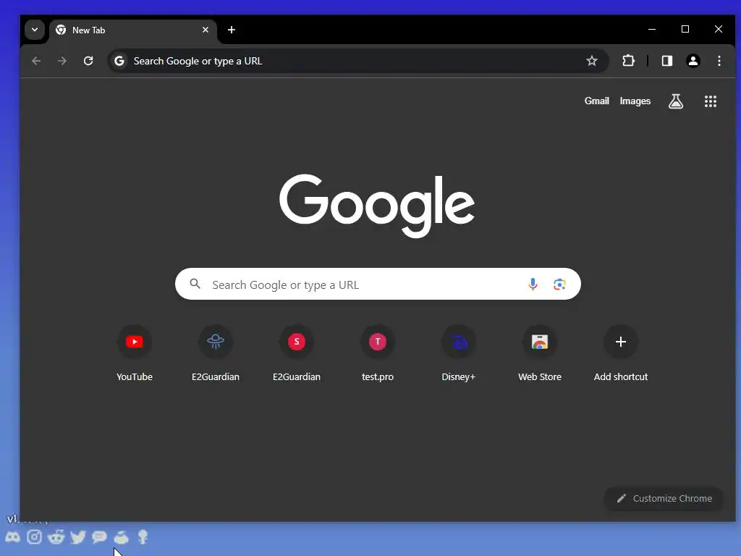Open the tab search dropdown arrow
Viewport: 741px width, 556px height.
point(35,30)
